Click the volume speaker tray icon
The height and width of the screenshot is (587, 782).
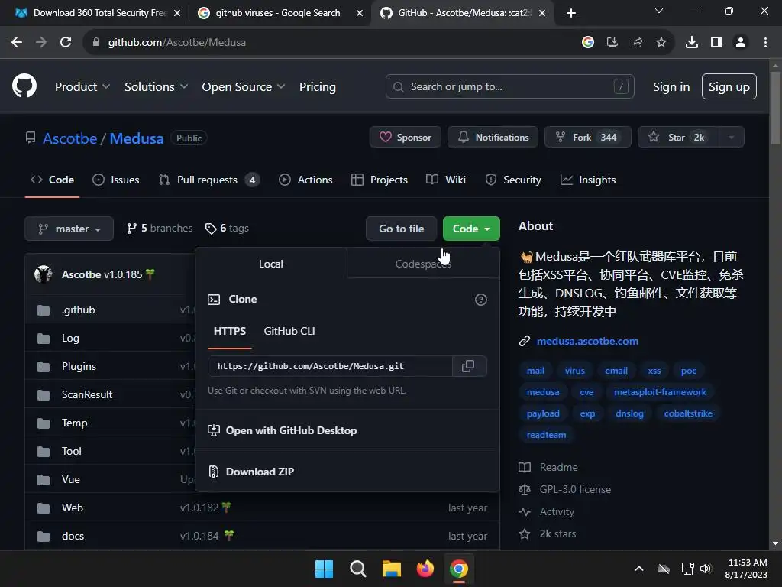point(706,569)
